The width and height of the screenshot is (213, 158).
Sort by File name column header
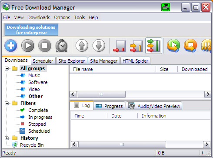113,69
